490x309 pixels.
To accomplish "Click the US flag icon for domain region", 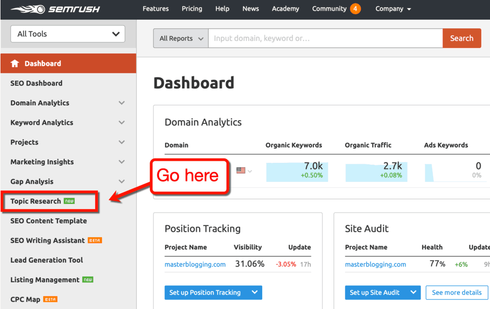I will pos(240,170).
